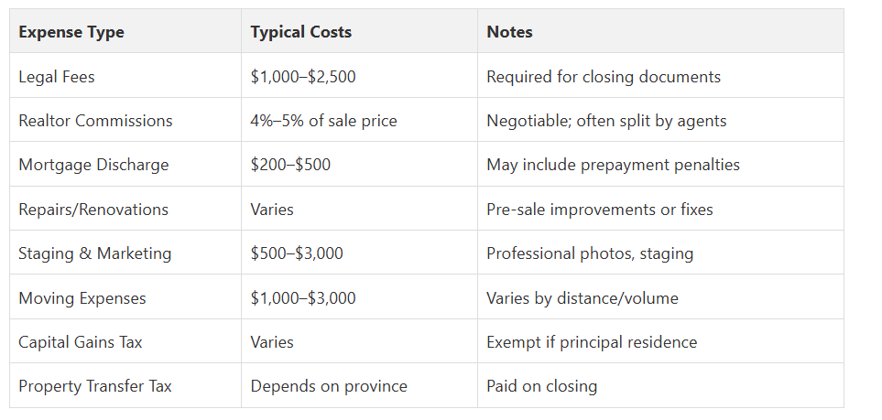Click the Notes column header
The height and width of the screenshot is (420, 882).
[x=509, y=32]
